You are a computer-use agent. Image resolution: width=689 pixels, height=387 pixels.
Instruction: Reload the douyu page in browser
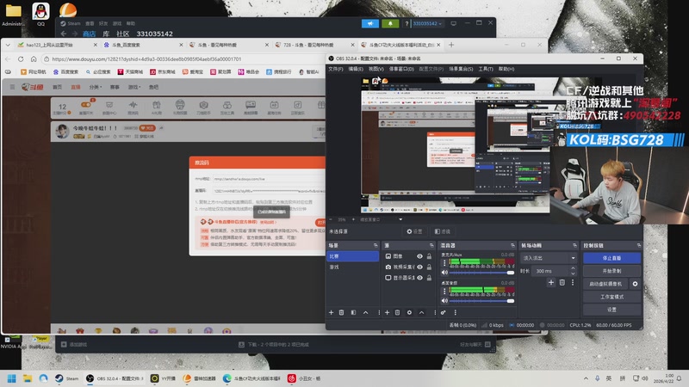[21, 58]
